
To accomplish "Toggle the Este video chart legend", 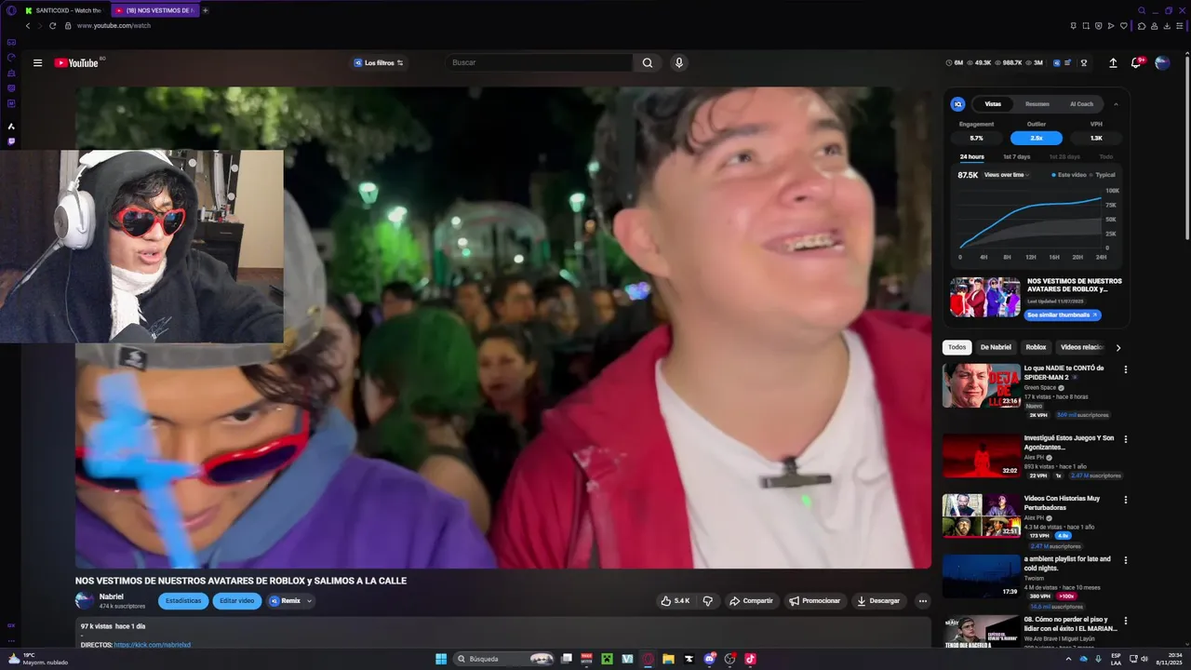I will point(1069,175).
